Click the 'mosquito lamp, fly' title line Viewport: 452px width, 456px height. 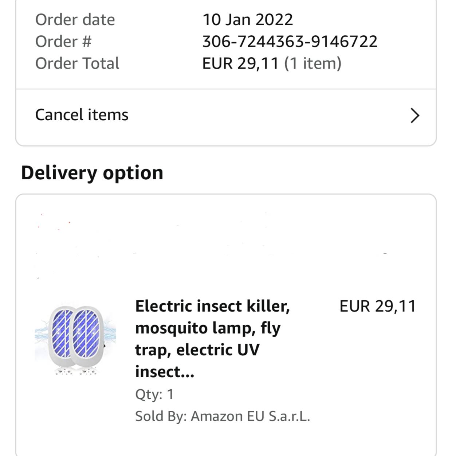pyautogui.click(x=208, y=328)
